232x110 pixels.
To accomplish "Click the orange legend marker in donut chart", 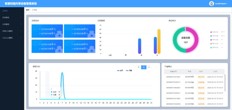I will click(211, 44).
